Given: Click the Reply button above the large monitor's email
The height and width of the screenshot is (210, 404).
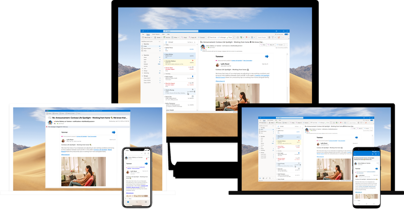Looking at the screenshot, I should [x=263, y=45].
